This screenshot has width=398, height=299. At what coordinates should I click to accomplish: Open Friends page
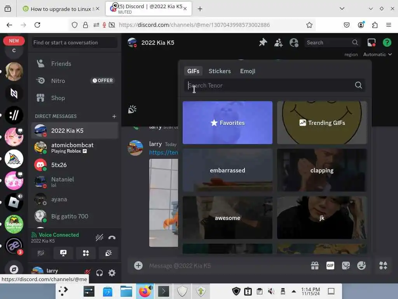[75, 63]
